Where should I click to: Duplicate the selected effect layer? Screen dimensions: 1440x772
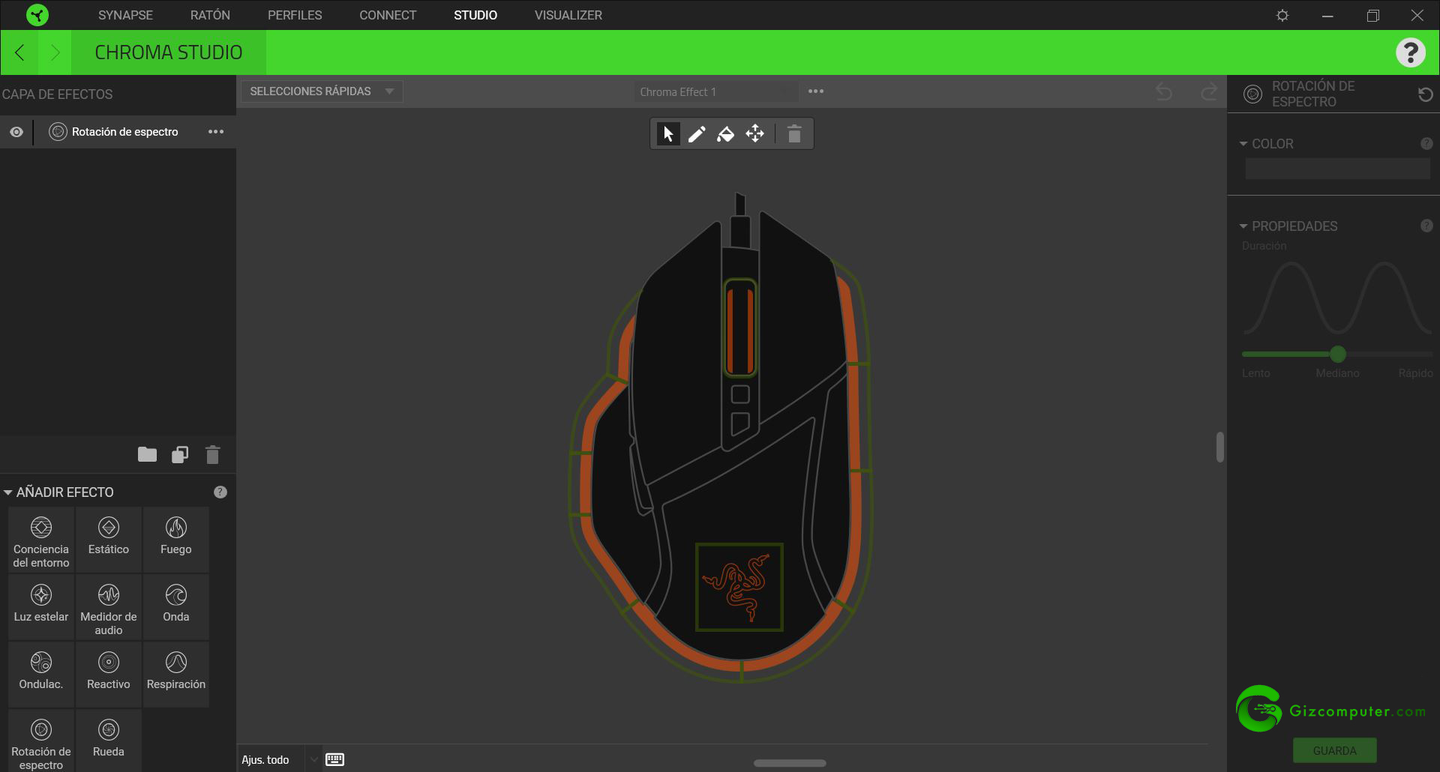[x=180, y=455]
